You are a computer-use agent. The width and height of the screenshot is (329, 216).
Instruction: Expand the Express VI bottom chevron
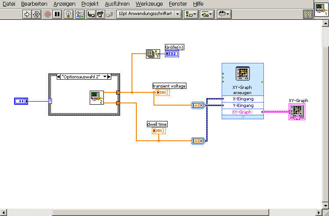[243, 117]
